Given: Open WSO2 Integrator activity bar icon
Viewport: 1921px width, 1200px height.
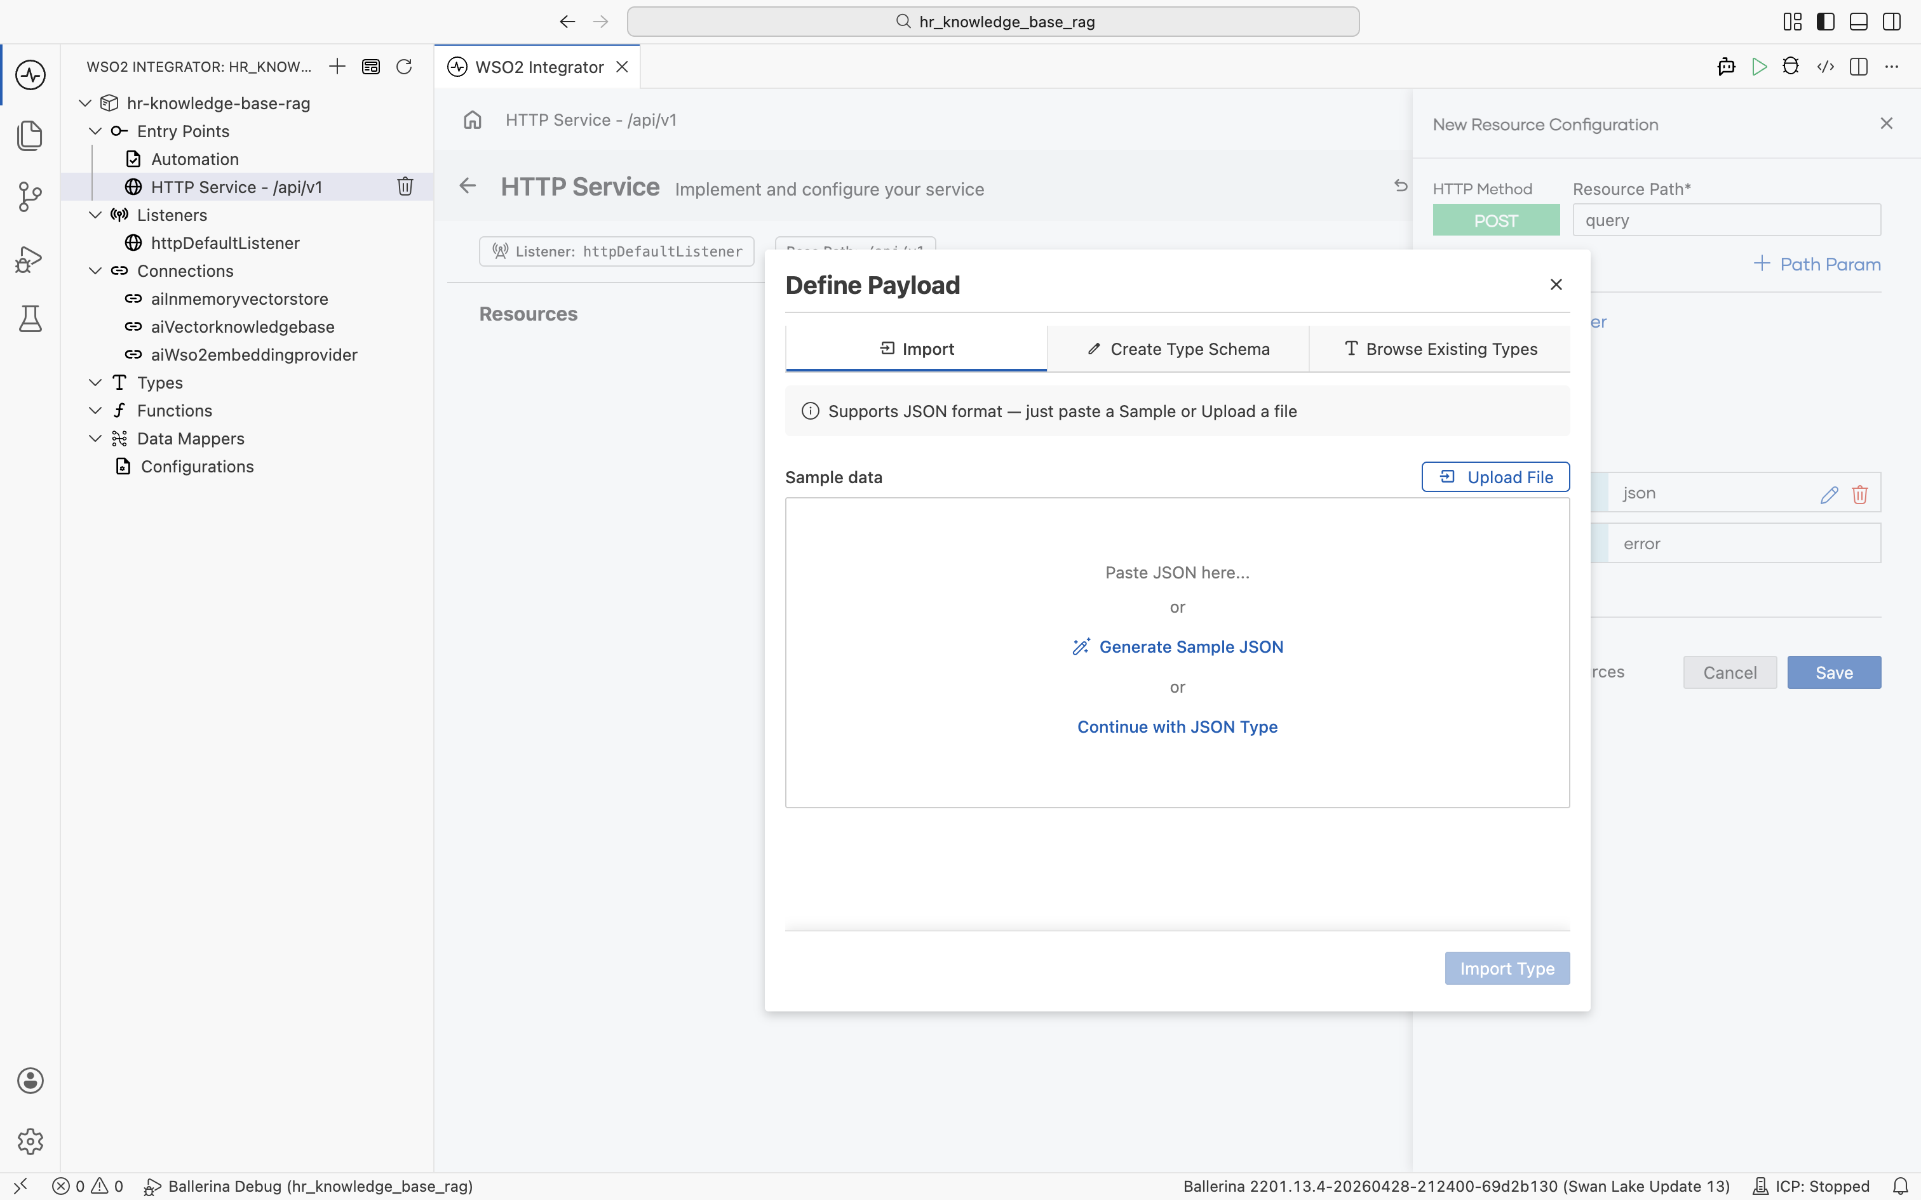Looking at the screenshot, I should click(30, 76).
